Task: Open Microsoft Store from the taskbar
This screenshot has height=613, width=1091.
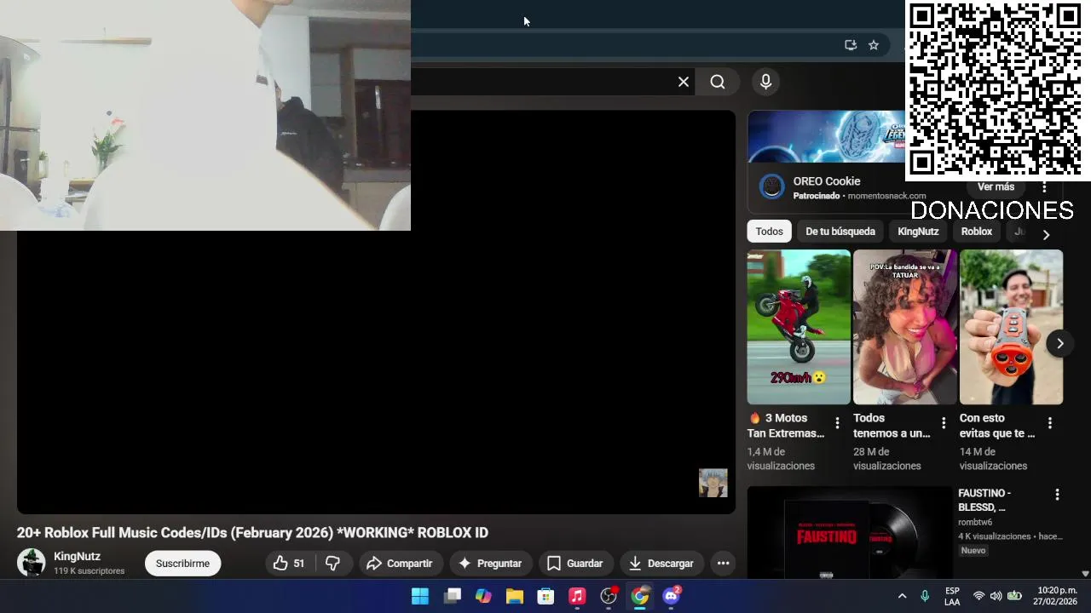Action: [x=545, y=596]
